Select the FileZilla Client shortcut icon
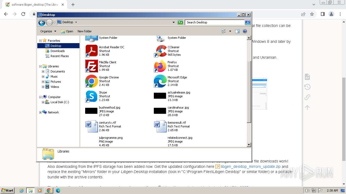346x194 pixels. (x=91, y=66)
